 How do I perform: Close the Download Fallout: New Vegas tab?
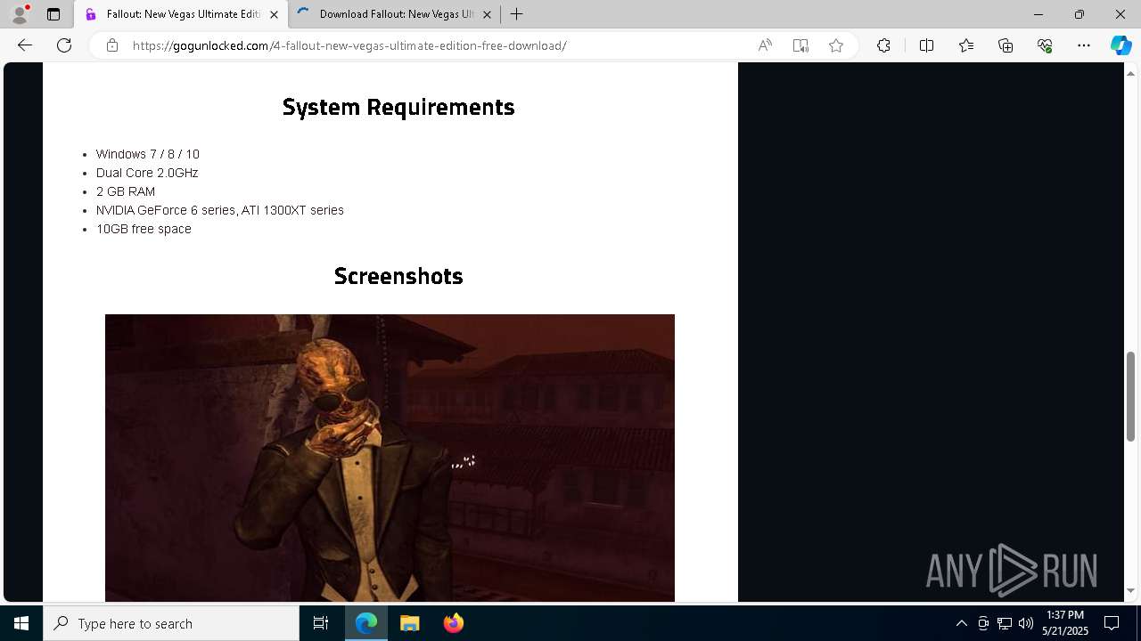(x=487, y=14)
